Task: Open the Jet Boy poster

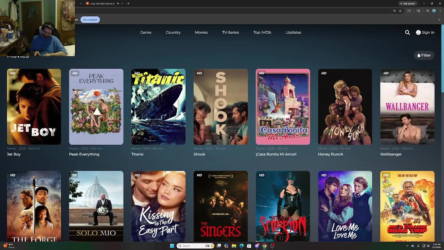Action: (x=34, y=107)
